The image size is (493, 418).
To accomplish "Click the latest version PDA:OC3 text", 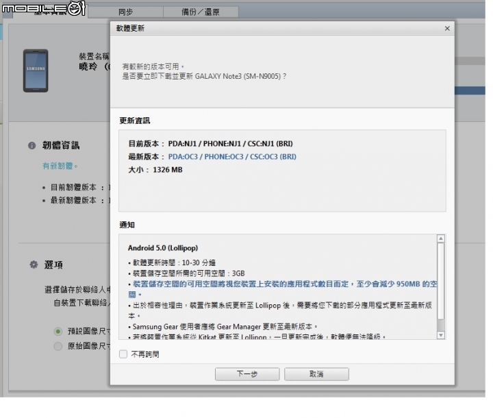I will pos(232,156).
